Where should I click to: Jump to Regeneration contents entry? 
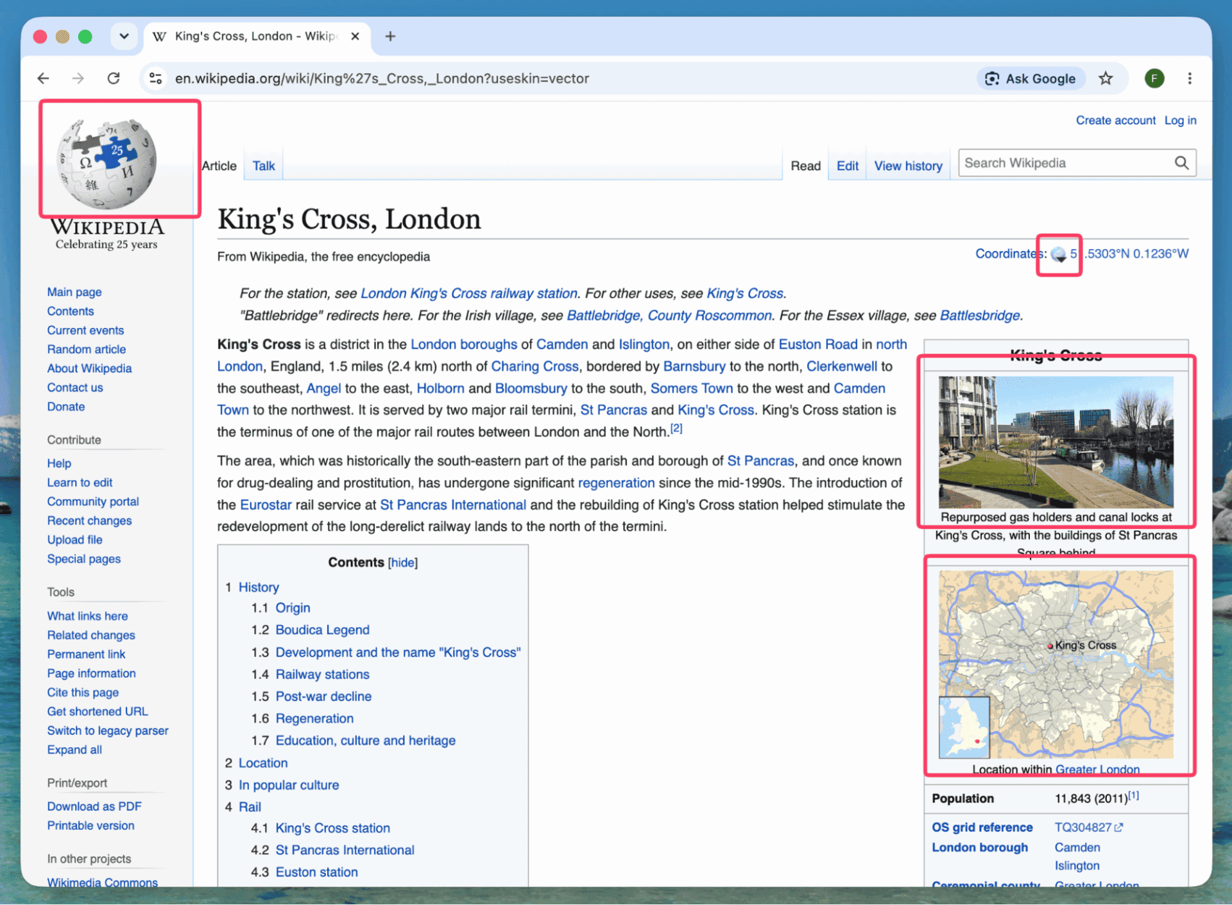click(x=314, y=719)
